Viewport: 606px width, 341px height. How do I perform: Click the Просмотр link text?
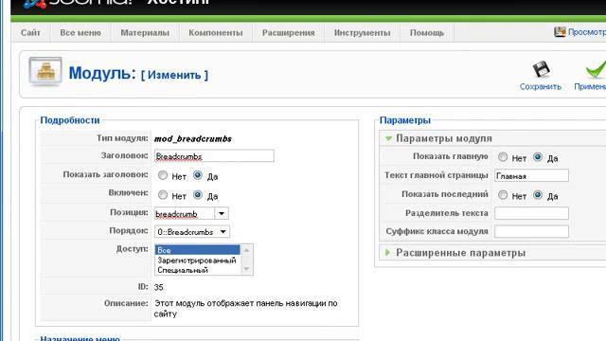pos(587,32)
